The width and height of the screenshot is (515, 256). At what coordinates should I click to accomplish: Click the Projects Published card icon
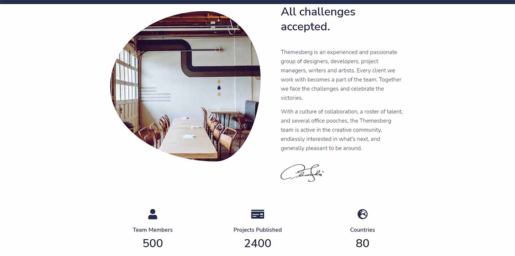(257, 214)
